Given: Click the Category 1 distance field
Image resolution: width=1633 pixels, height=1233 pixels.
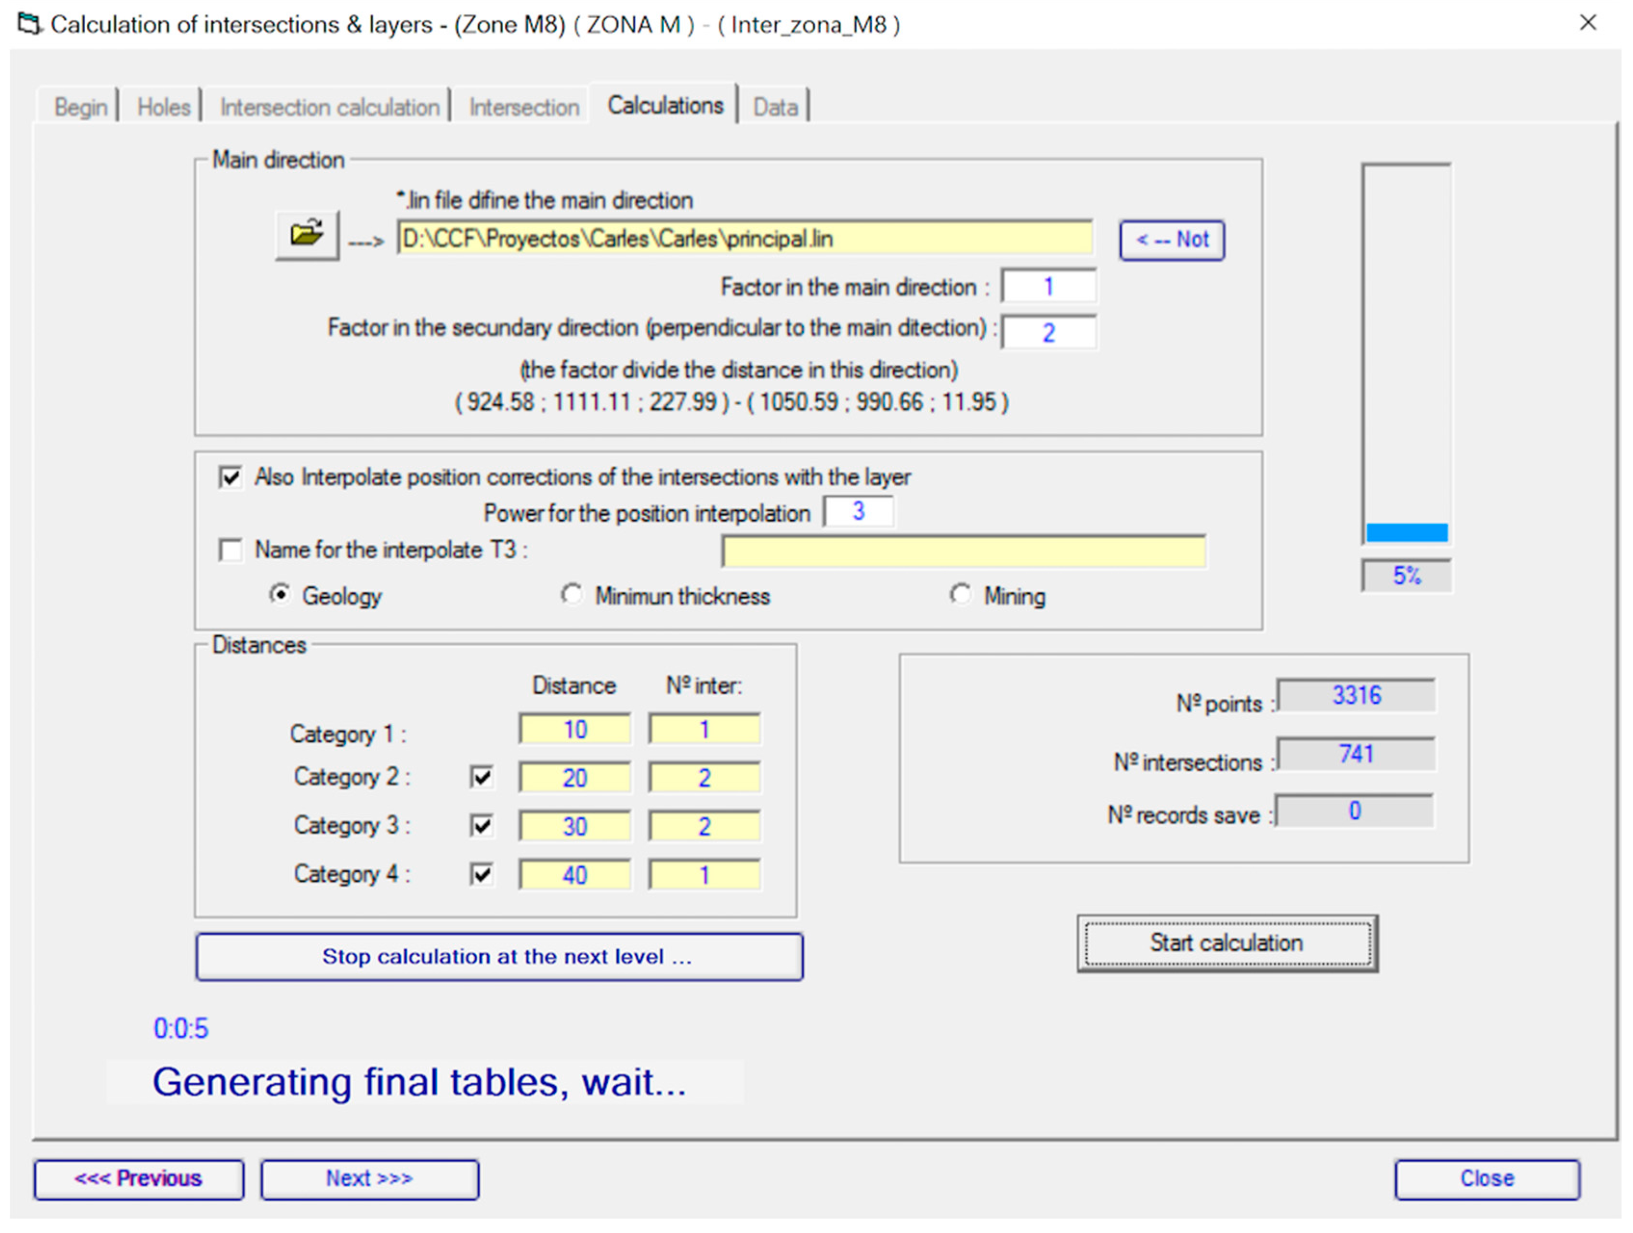Looking at the screenshot, I should [575, 730].
